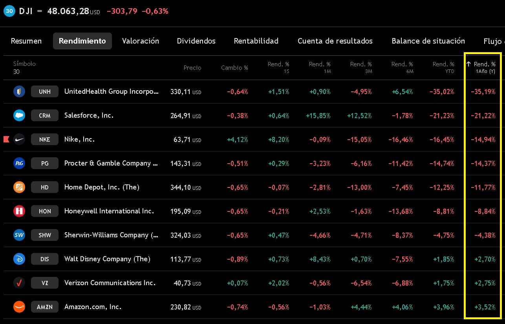Sort by Rend. % 1Año column header
This screenshot has width=505, height=324.
click(x=484, y=67)
